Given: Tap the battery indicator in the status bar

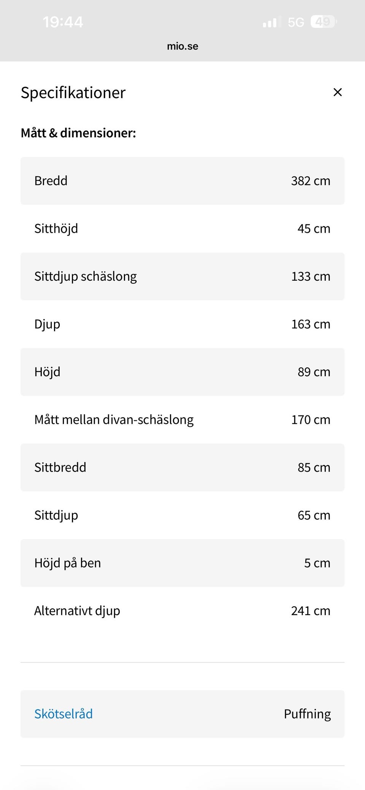Looking at the screenshot, I should 324,22.
